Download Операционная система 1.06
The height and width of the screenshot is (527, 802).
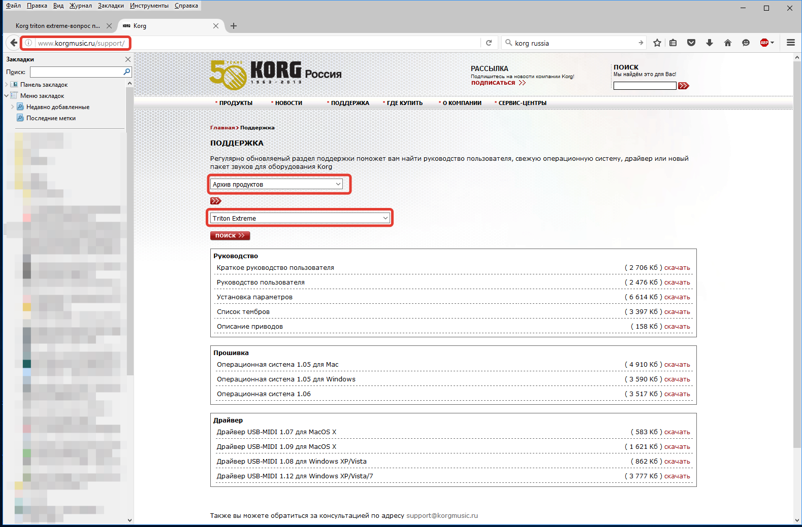677,394
